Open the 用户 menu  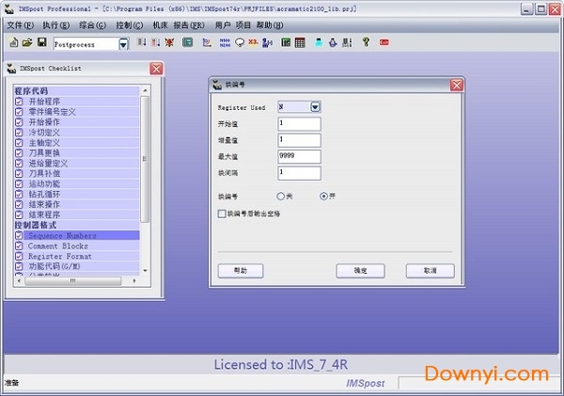point(223,25)
